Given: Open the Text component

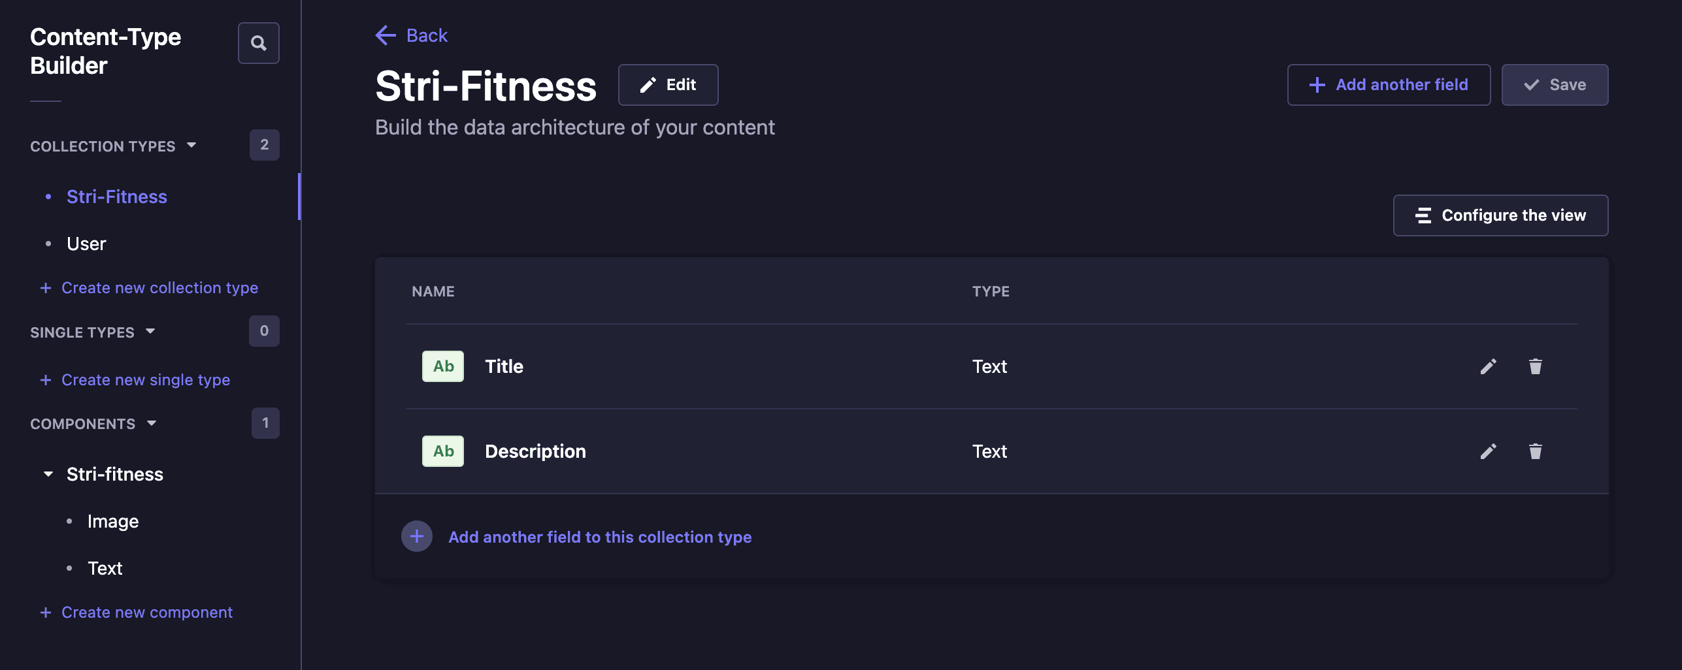Looking at the screenshot, I should [x=105, y=568].
